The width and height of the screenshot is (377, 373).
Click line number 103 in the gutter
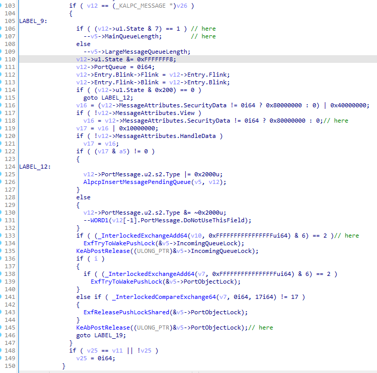10,6
